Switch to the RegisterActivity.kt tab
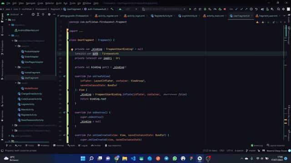 (163, 16)
